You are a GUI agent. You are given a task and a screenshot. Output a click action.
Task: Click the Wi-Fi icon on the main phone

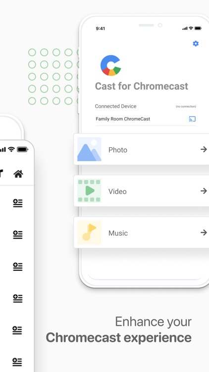191,28
